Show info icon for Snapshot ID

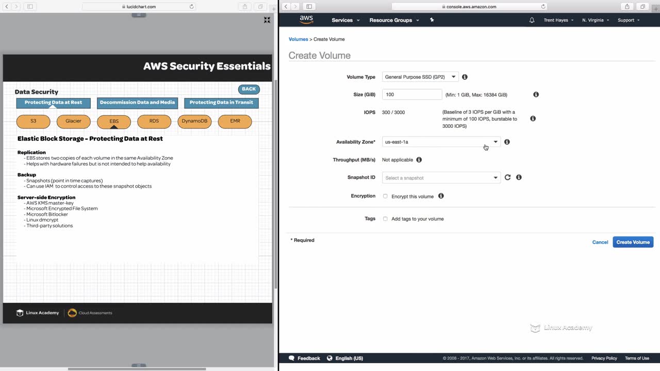pyautogui.click(x=519, y=177)
